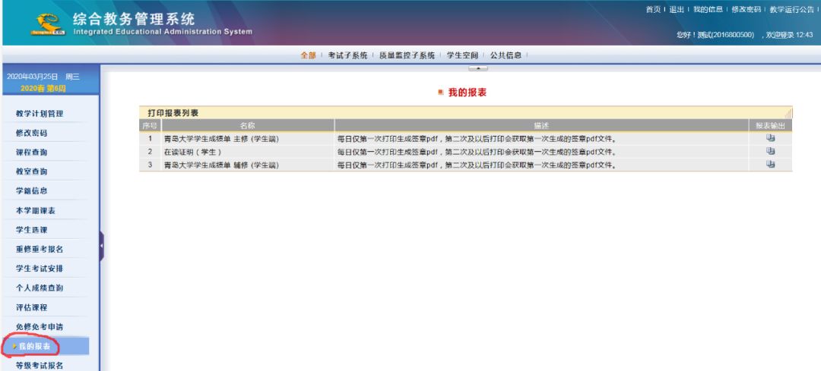Click 修改密码 link at top right
This screenshot has height=371, width=821.
(747, 9)
